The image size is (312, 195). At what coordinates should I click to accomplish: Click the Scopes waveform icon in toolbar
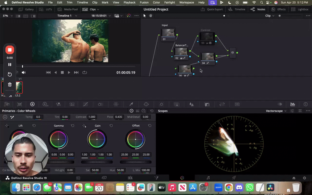click(292, 104)
